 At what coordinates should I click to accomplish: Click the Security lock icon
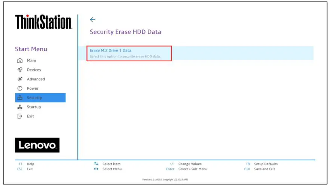[x=20, y=98]
